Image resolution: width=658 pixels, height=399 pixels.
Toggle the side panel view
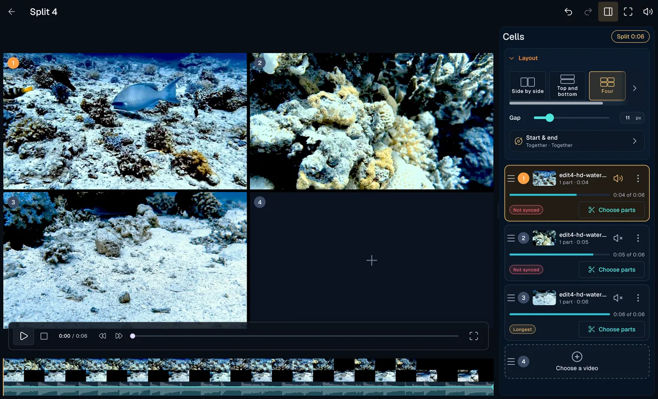(608, 12)
